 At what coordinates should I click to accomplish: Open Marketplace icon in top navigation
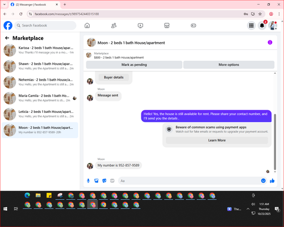[x=167, y=26]
